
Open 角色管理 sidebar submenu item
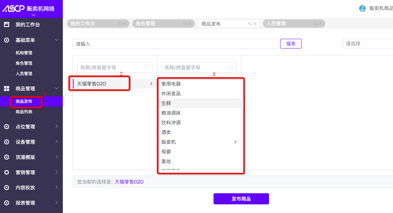(x=24, y=63)
